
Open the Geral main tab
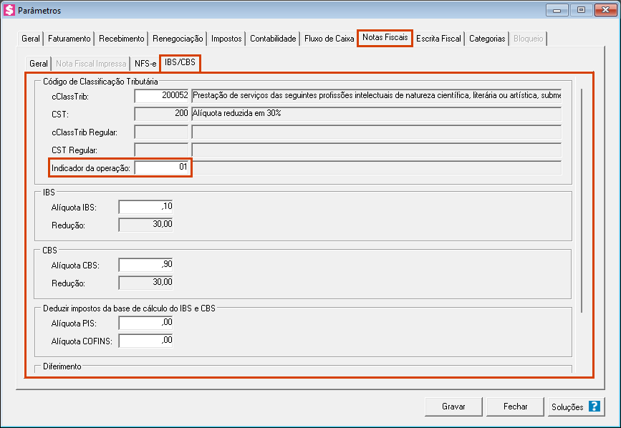click(x=31, y=39)
